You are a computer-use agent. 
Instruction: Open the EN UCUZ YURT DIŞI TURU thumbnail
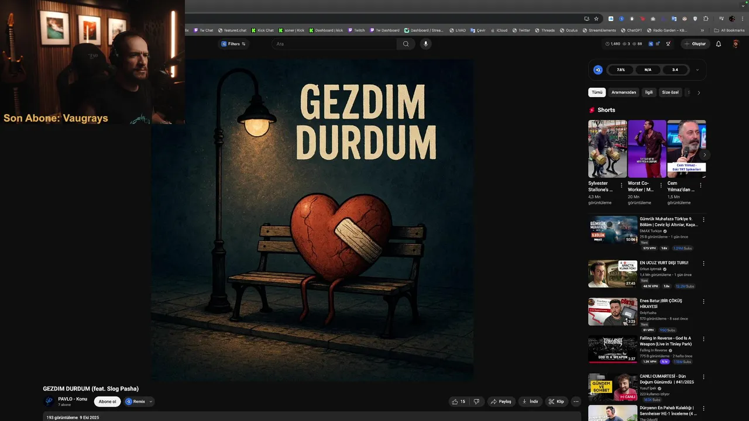click(x=613, y=274)
